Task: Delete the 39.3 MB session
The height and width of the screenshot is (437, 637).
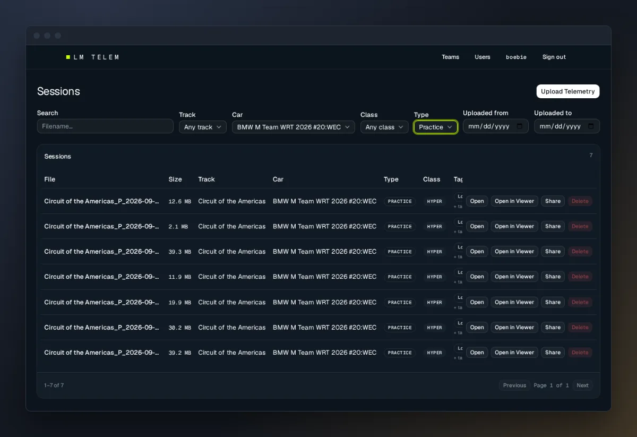Action: coord(580,252)
